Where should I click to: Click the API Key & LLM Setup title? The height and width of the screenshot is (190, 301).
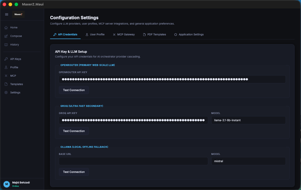point(71,52)
